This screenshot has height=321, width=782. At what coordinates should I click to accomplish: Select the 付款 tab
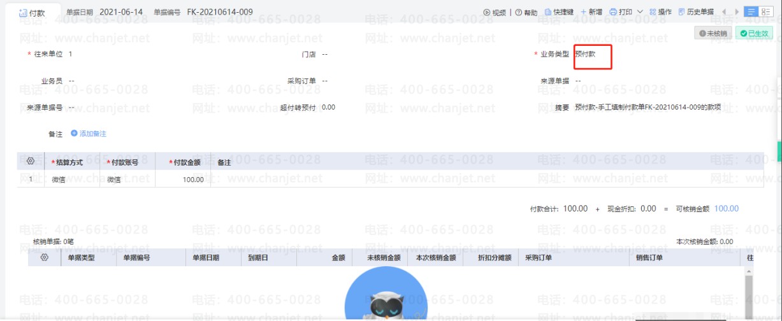[x=32, y=13]
